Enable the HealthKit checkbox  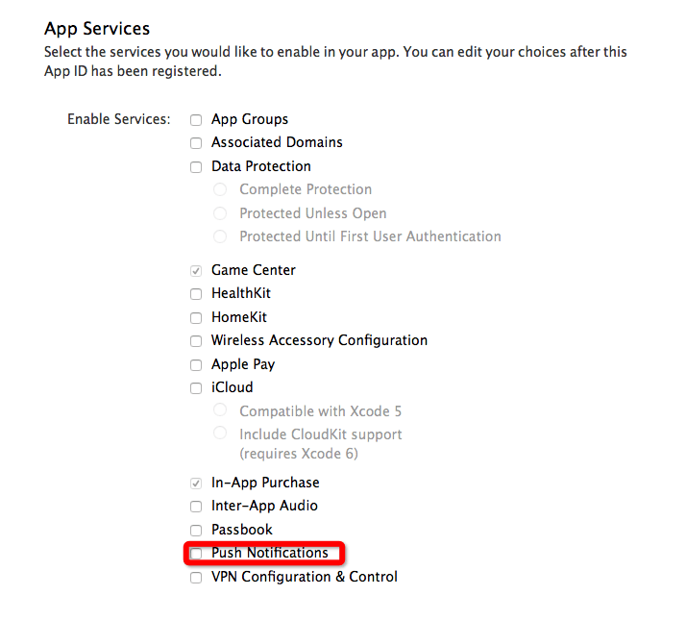click(x=196, y=294)
